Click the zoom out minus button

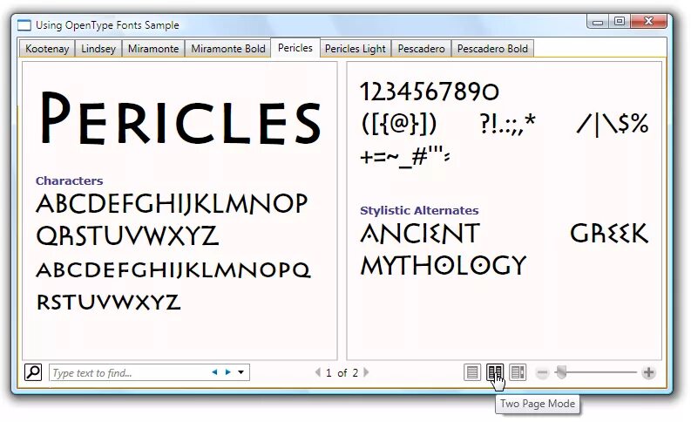[x=543, y=373]
